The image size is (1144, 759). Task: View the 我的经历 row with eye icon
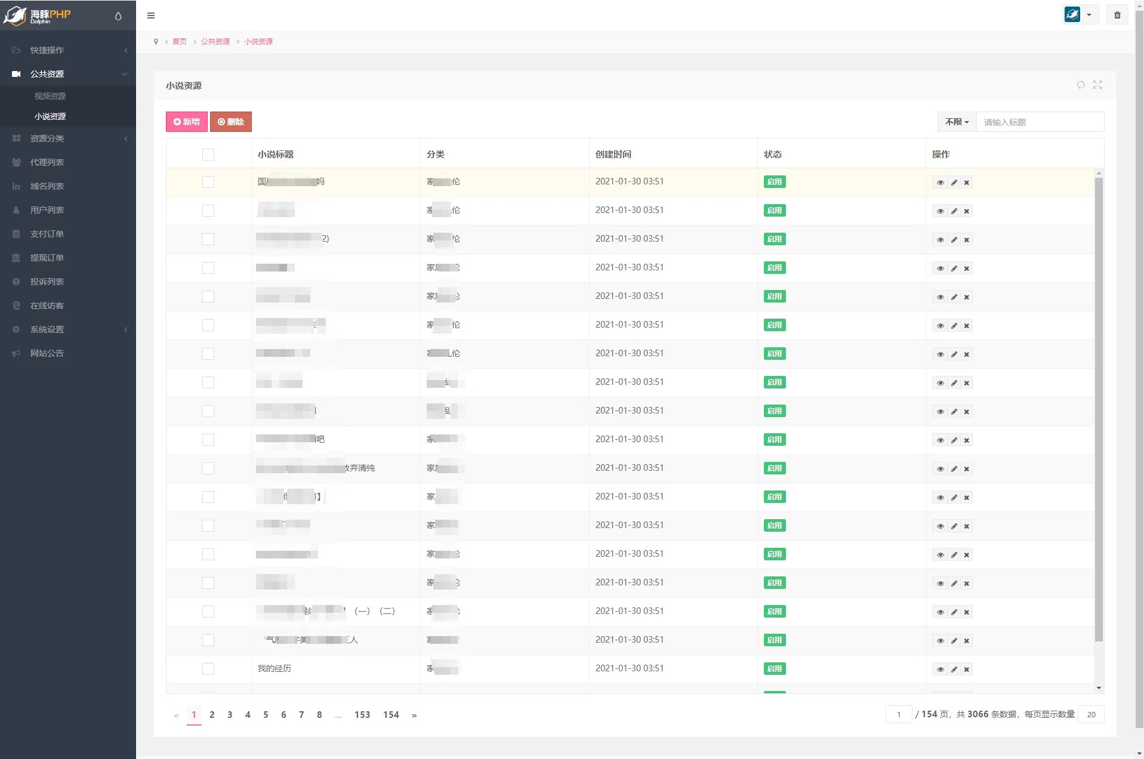click(x=940, y=669)
